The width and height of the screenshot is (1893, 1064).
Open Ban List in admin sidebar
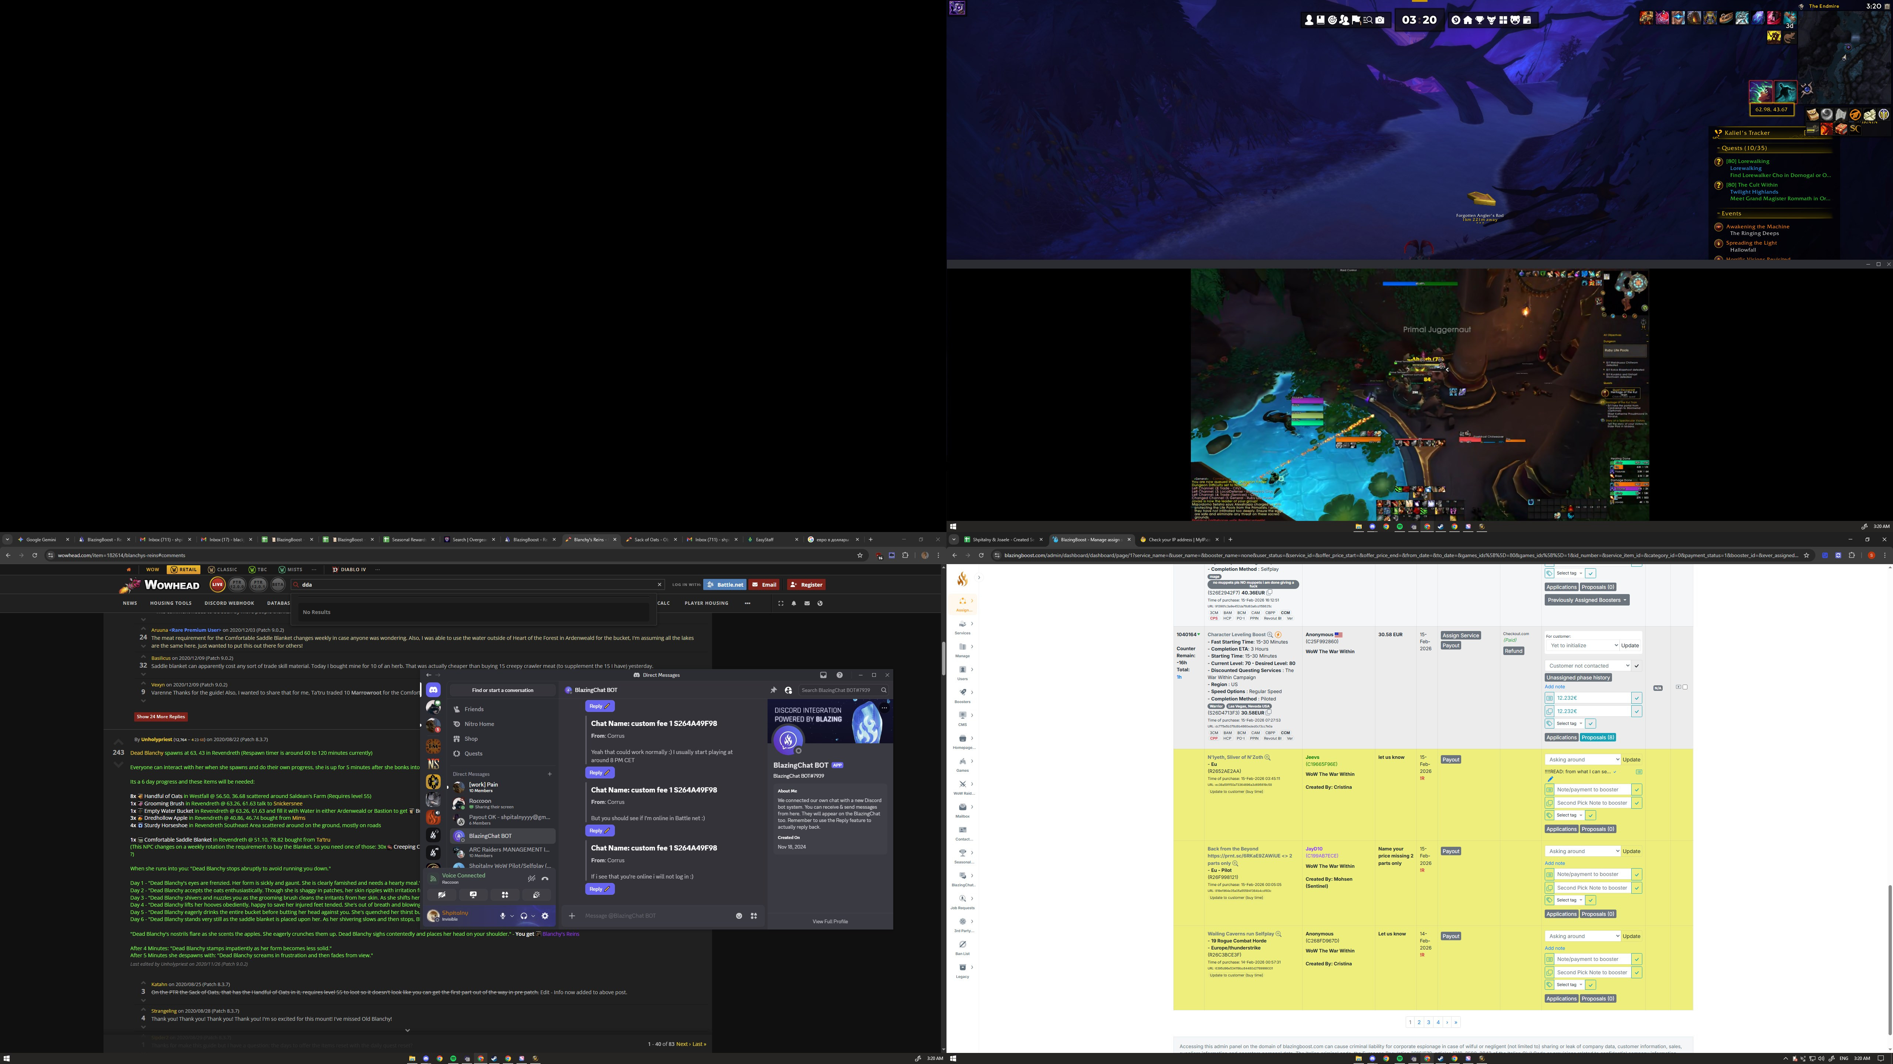coord(962,944)
